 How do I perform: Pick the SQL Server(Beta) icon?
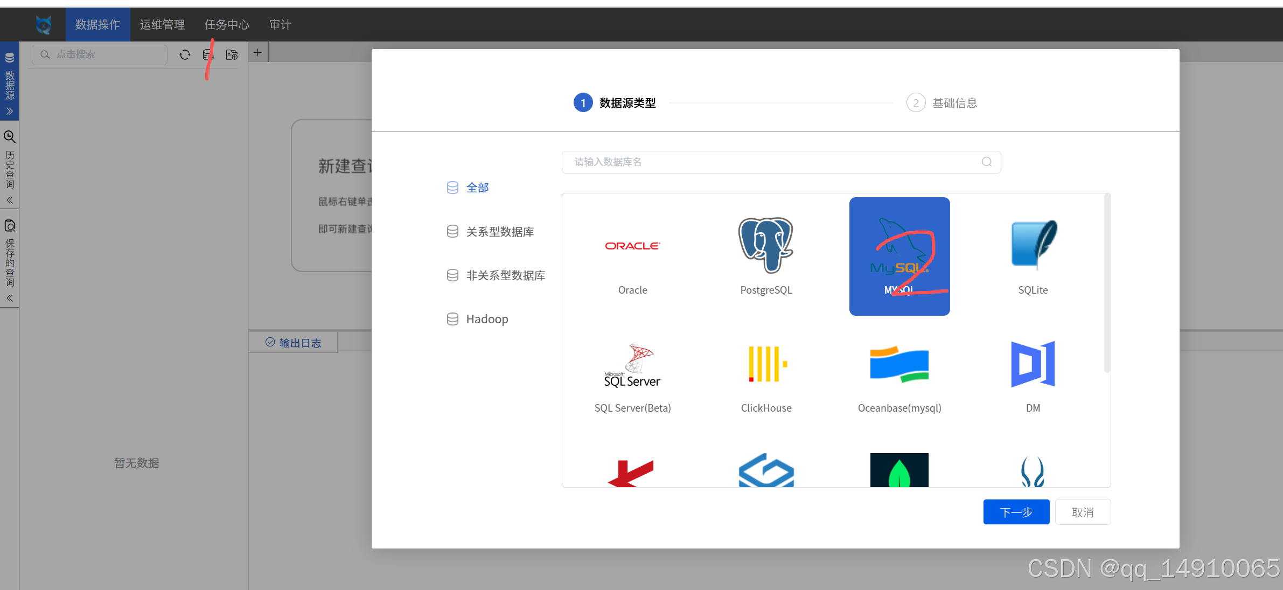[x=632, y=366]
